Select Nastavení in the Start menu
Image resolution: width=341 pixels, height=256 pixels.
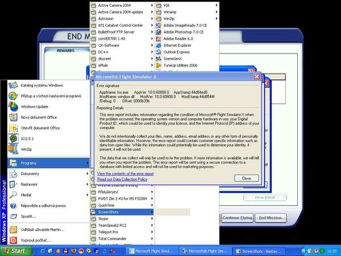[30, 184]
